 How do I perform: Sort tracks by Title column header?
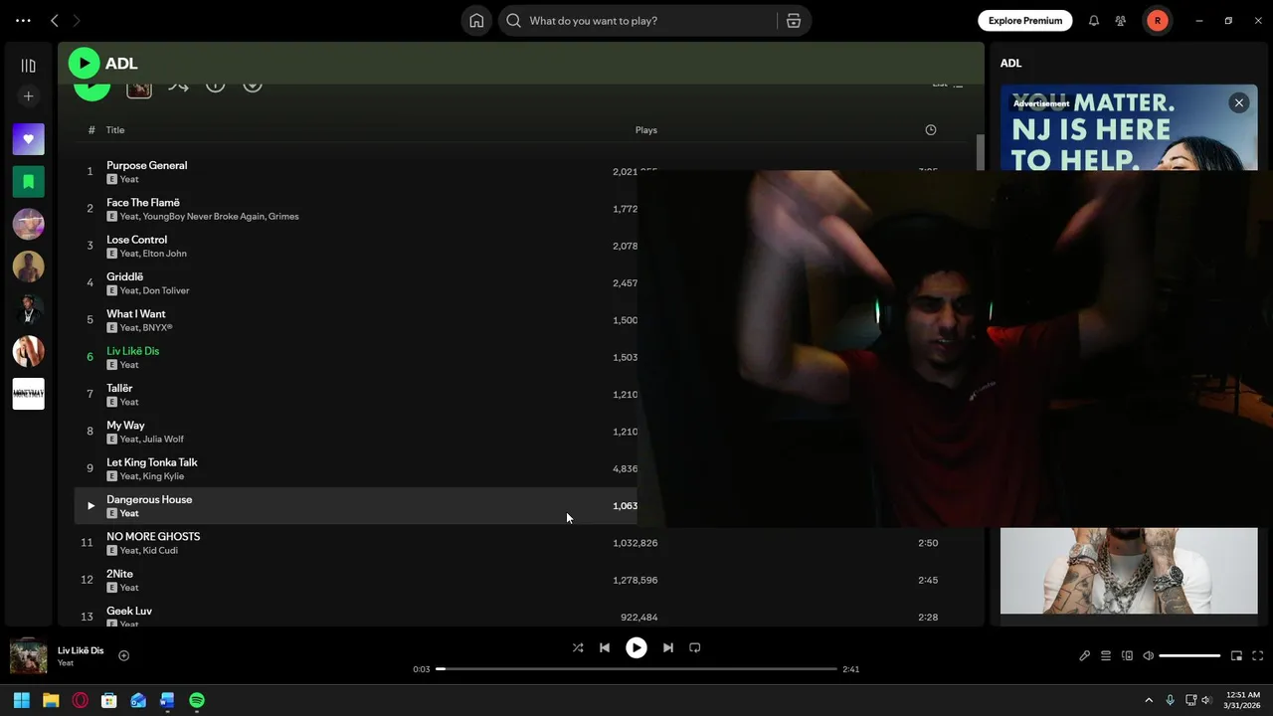(x=115, y=130)
